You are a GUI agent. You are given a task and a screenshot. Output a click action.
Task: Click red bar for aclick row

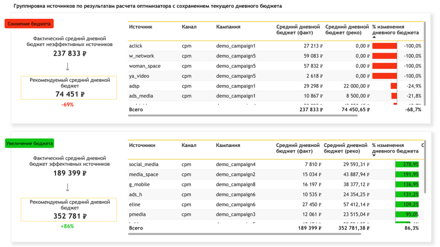pyautogui.click(x=384, y=46)
